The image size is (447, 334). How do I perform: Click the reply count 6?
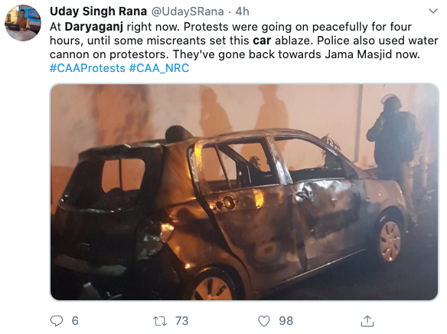pos(75,321)
